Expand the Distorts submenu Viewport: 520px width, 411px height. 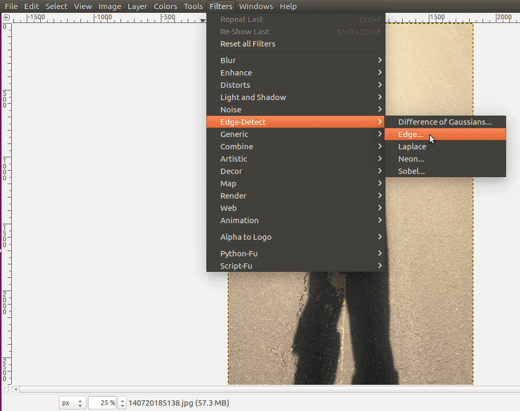click(x=295, y=85)
